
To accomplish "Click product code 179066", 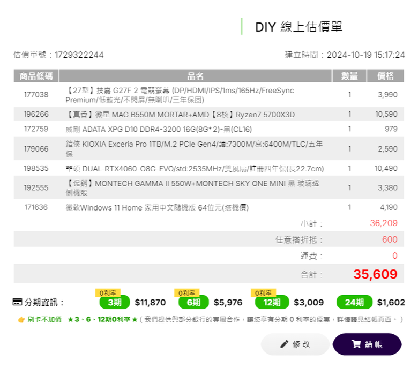I will tap(36, 149).
